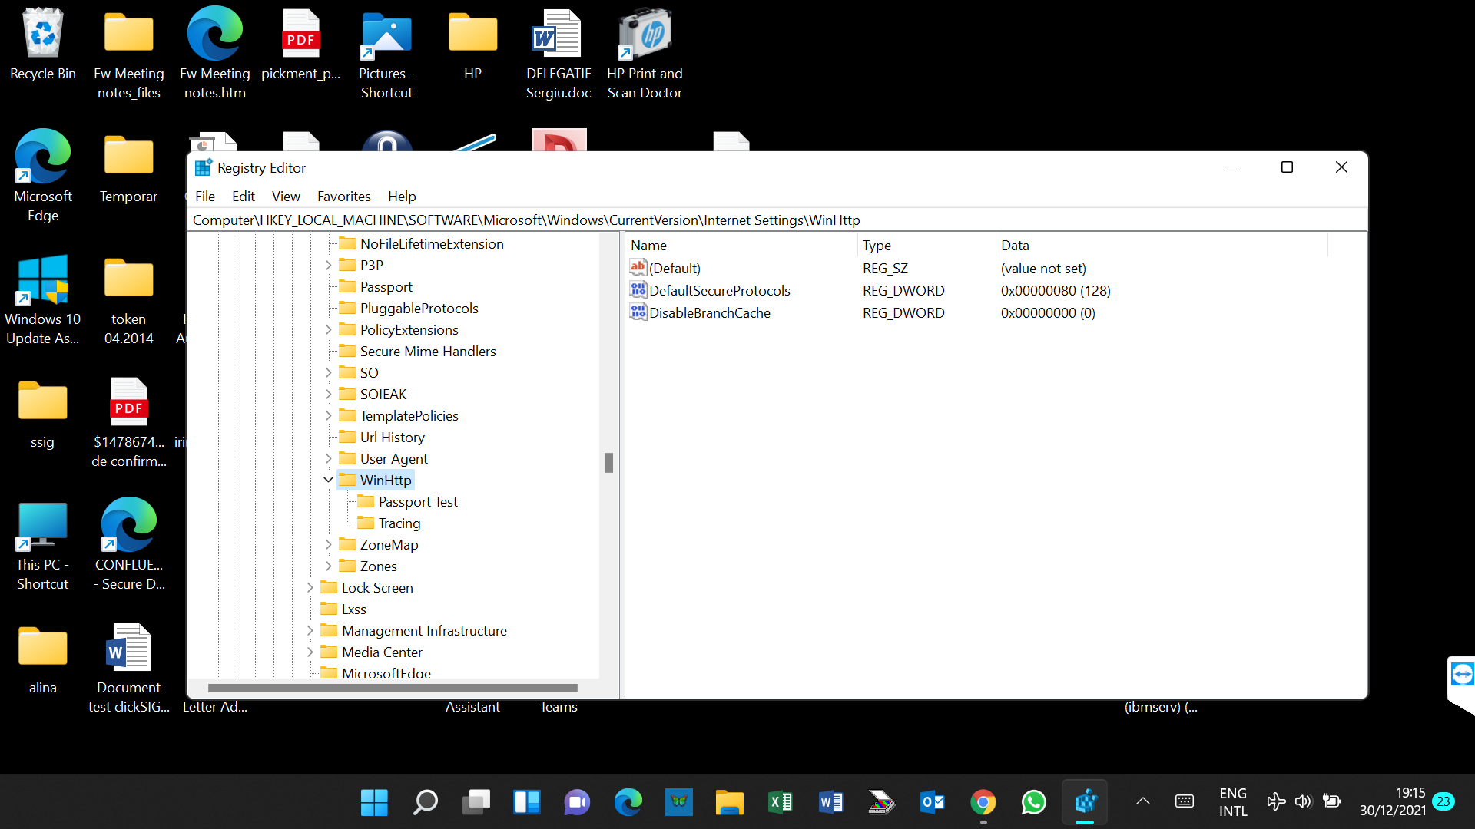Select the PluggableProtocols key
Screen dimensions: 1475x829
pos(419,309)
